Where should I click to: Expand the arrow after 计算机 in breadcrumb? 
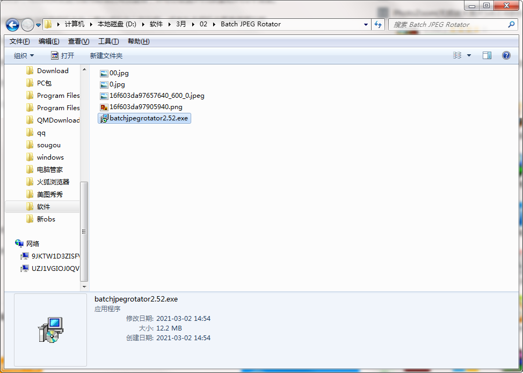(x=91, y=24)
